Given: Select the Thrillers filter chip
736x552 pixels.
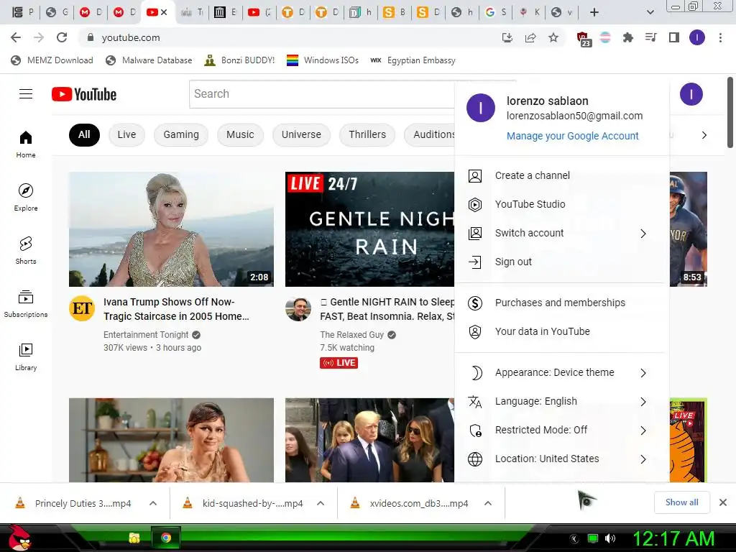Looking at the screenshot, I should point(367,135).
